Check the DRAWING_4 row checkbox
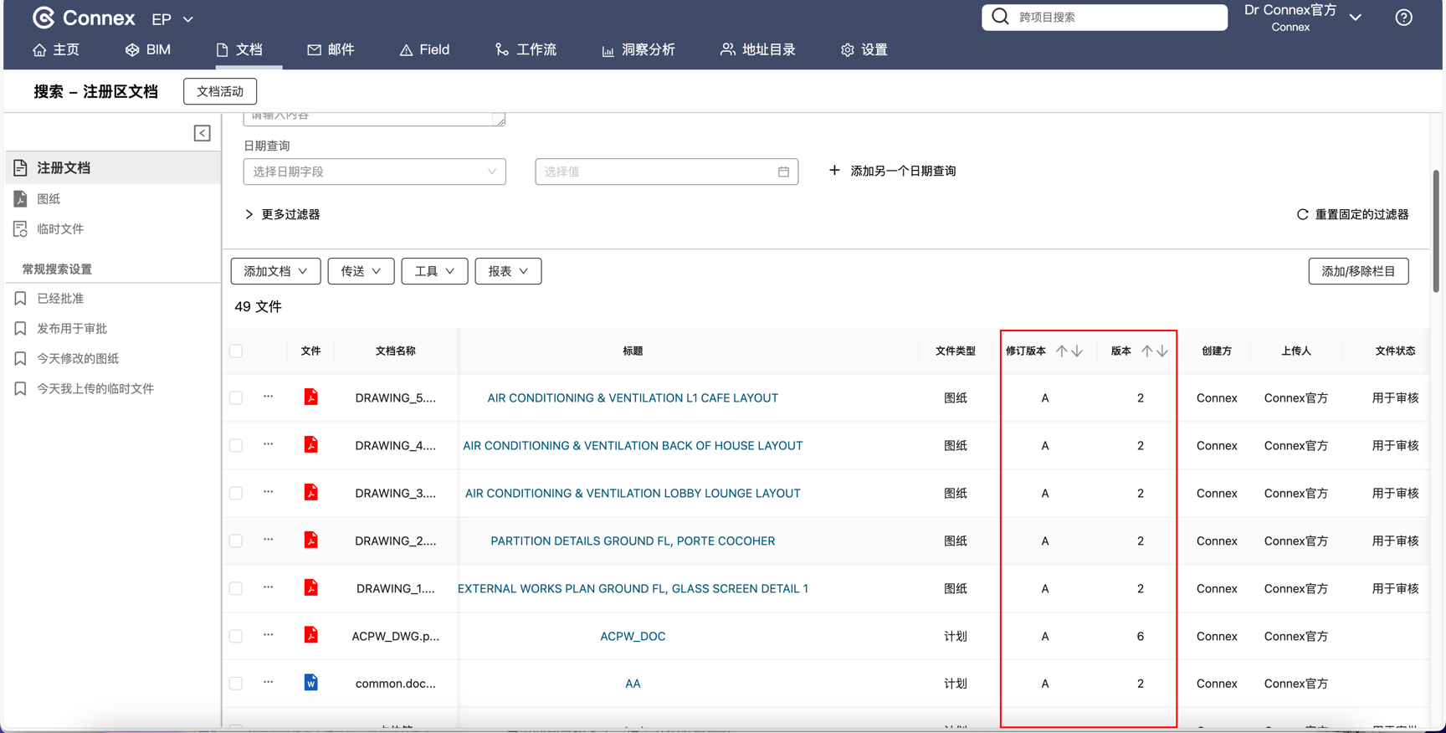 [236, 446]
